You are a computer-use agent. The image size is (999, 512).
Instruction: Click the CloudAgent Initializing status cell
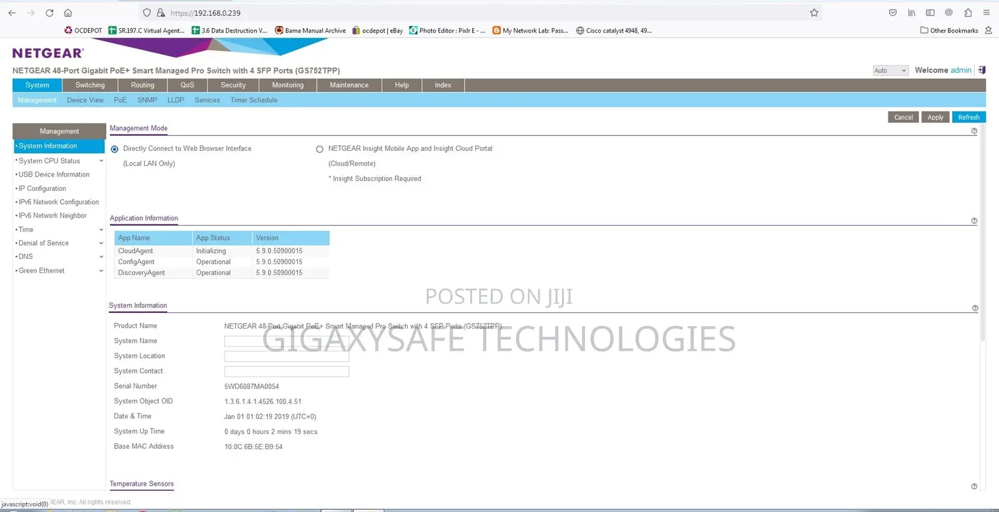tap(222, 251)
